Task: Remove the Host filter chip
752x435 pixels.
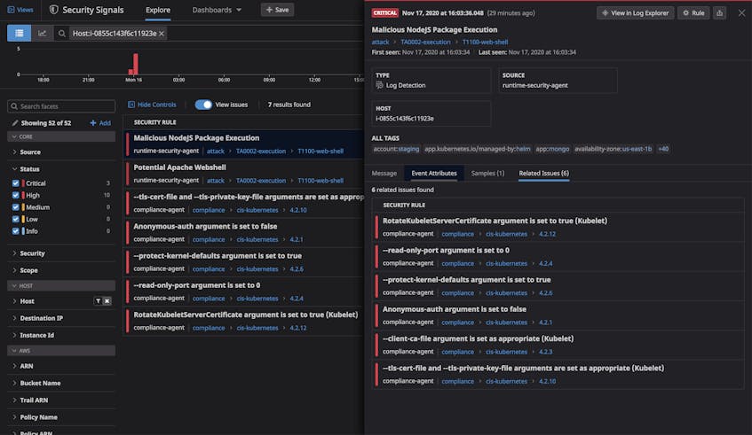Action: (162, 34)
